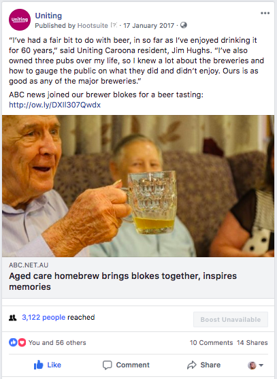Toggle the Like button on the post
This screenshot has width=277, height=379.
[x=48, y=365]
